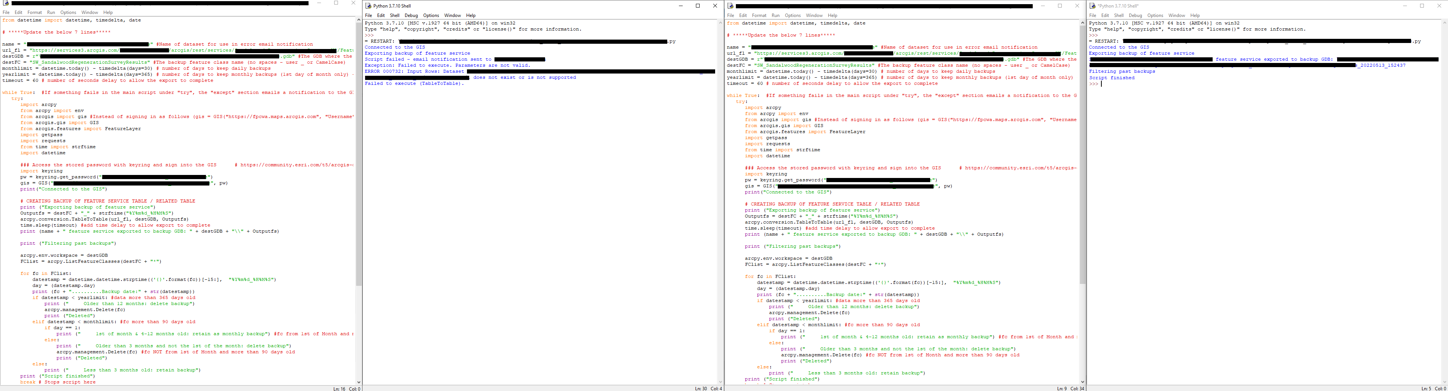
Task: Open the Edit menu in the *Python 3.7.10 Shell* window
Action: tap(1105, 16)
